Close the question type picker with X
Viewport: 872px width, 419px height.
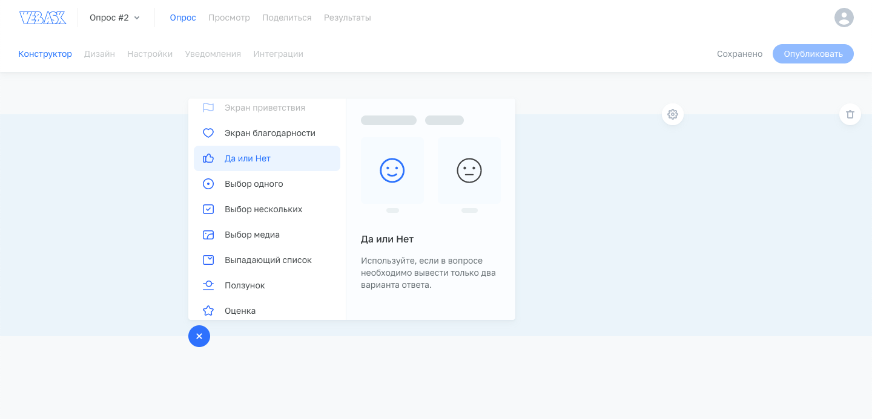(x=199, y=336)
